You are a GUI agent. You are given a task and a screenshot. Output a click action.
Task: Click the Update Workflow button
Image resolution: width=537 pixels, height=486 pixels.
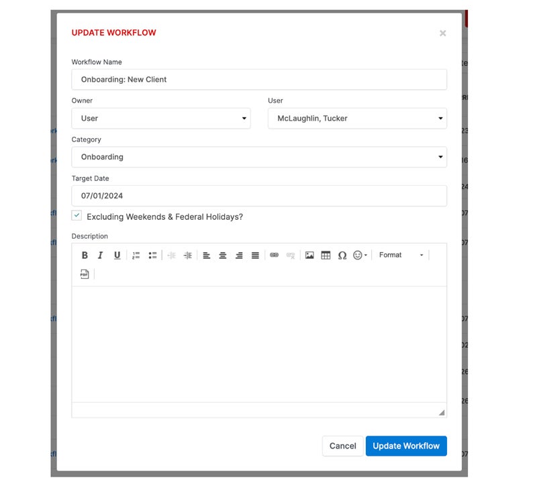405,446
